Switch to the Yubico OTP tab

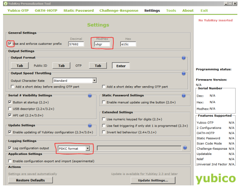[x=18, y=10]
